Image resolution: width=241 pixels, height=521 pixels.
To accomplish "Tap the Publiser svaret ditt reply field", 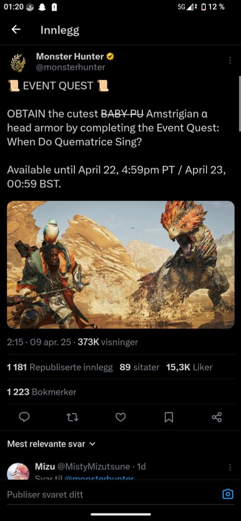I will [111, 494].
